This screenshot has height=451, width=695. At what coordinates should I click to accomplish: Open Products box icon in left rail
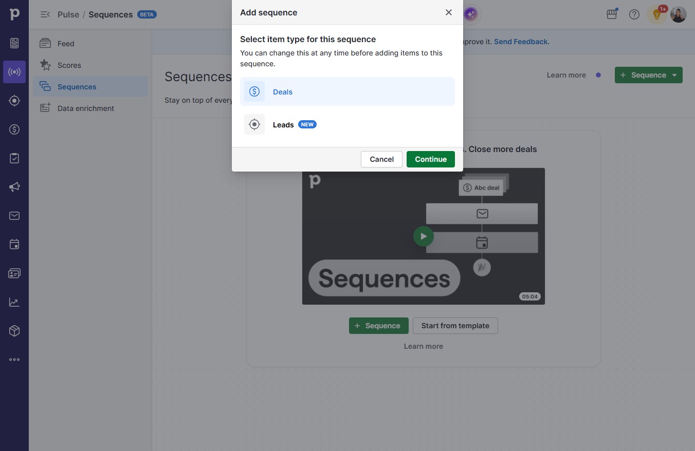(14, 331)
